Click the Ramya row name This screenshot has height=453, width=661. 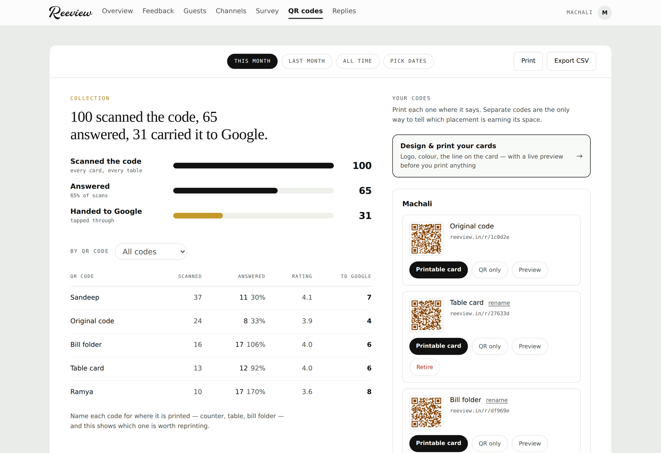click(82, 392)
